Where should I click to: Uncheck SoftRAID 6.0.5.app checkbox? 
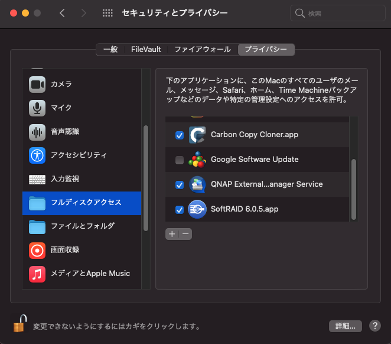pyautogui.click(x=180, y=210)
